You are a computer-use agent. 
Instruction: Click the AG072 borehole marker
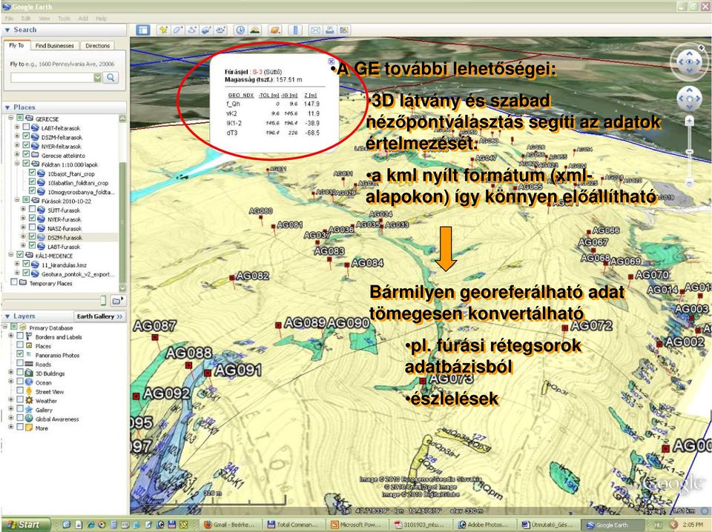pyautogui.click(x=564, y=327)
